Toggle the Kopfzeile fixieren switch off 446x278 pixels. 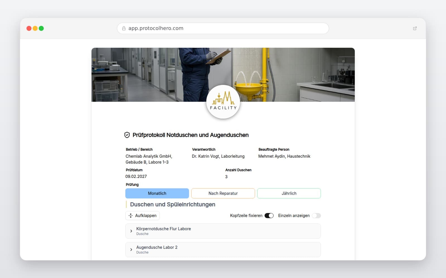[269, 215]
